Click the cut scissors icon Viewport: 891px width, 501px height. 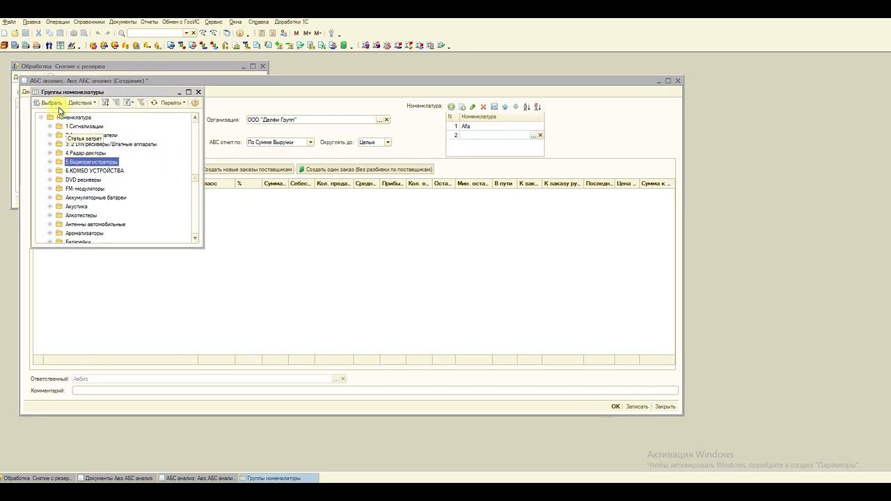point(39,33)
